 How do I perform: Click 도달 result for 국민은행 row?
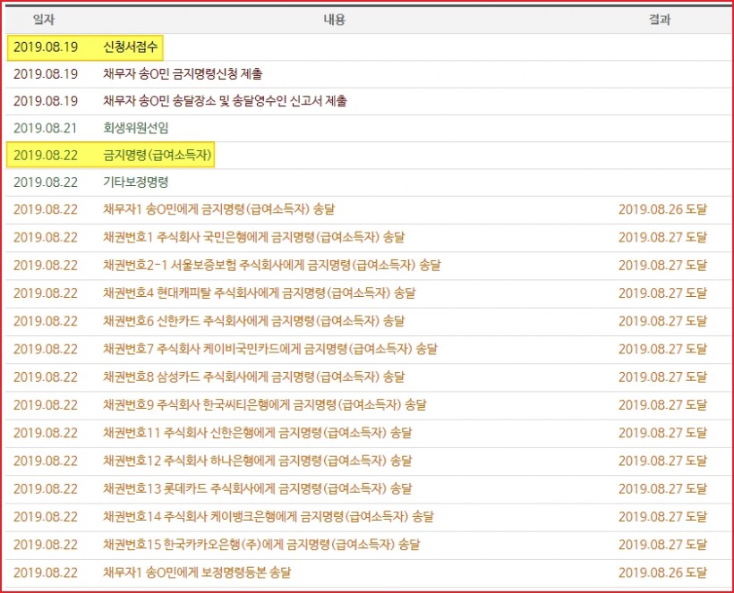[662, 238]
